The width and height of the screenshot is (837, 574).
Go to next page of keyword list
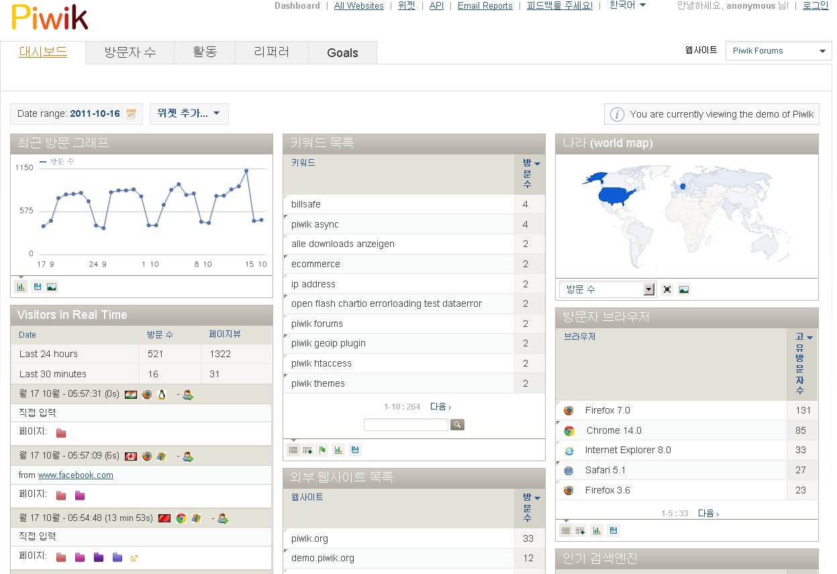point(440,407)
